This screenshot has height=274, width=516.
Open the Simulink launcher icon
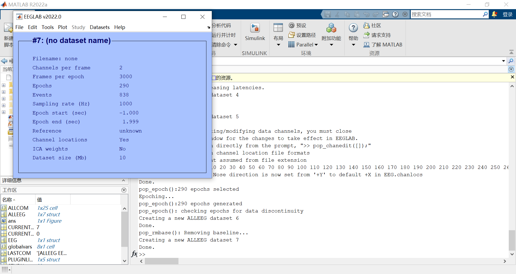(255, 28)
